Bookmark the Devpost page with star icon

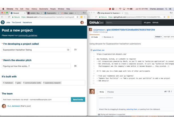click(77, 17)
